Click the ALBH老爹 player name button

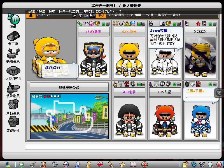pos(129,92)
